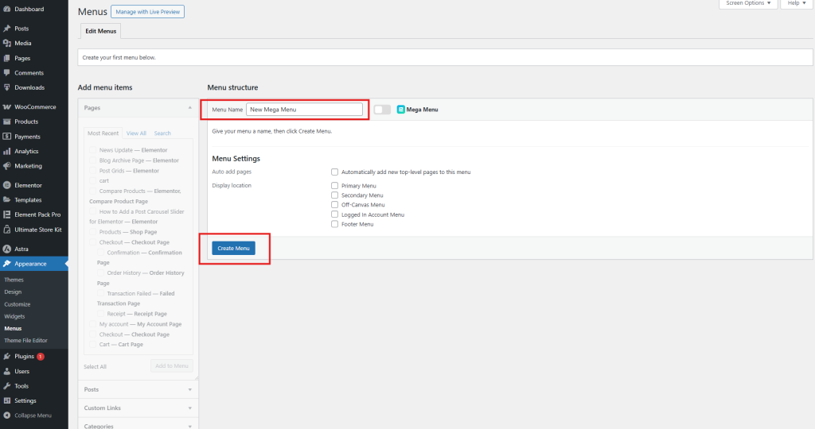Select the Edit Menus tab
Image resolution: width=815 pixels, height=429 pixels.
click(x=101, y=31)
